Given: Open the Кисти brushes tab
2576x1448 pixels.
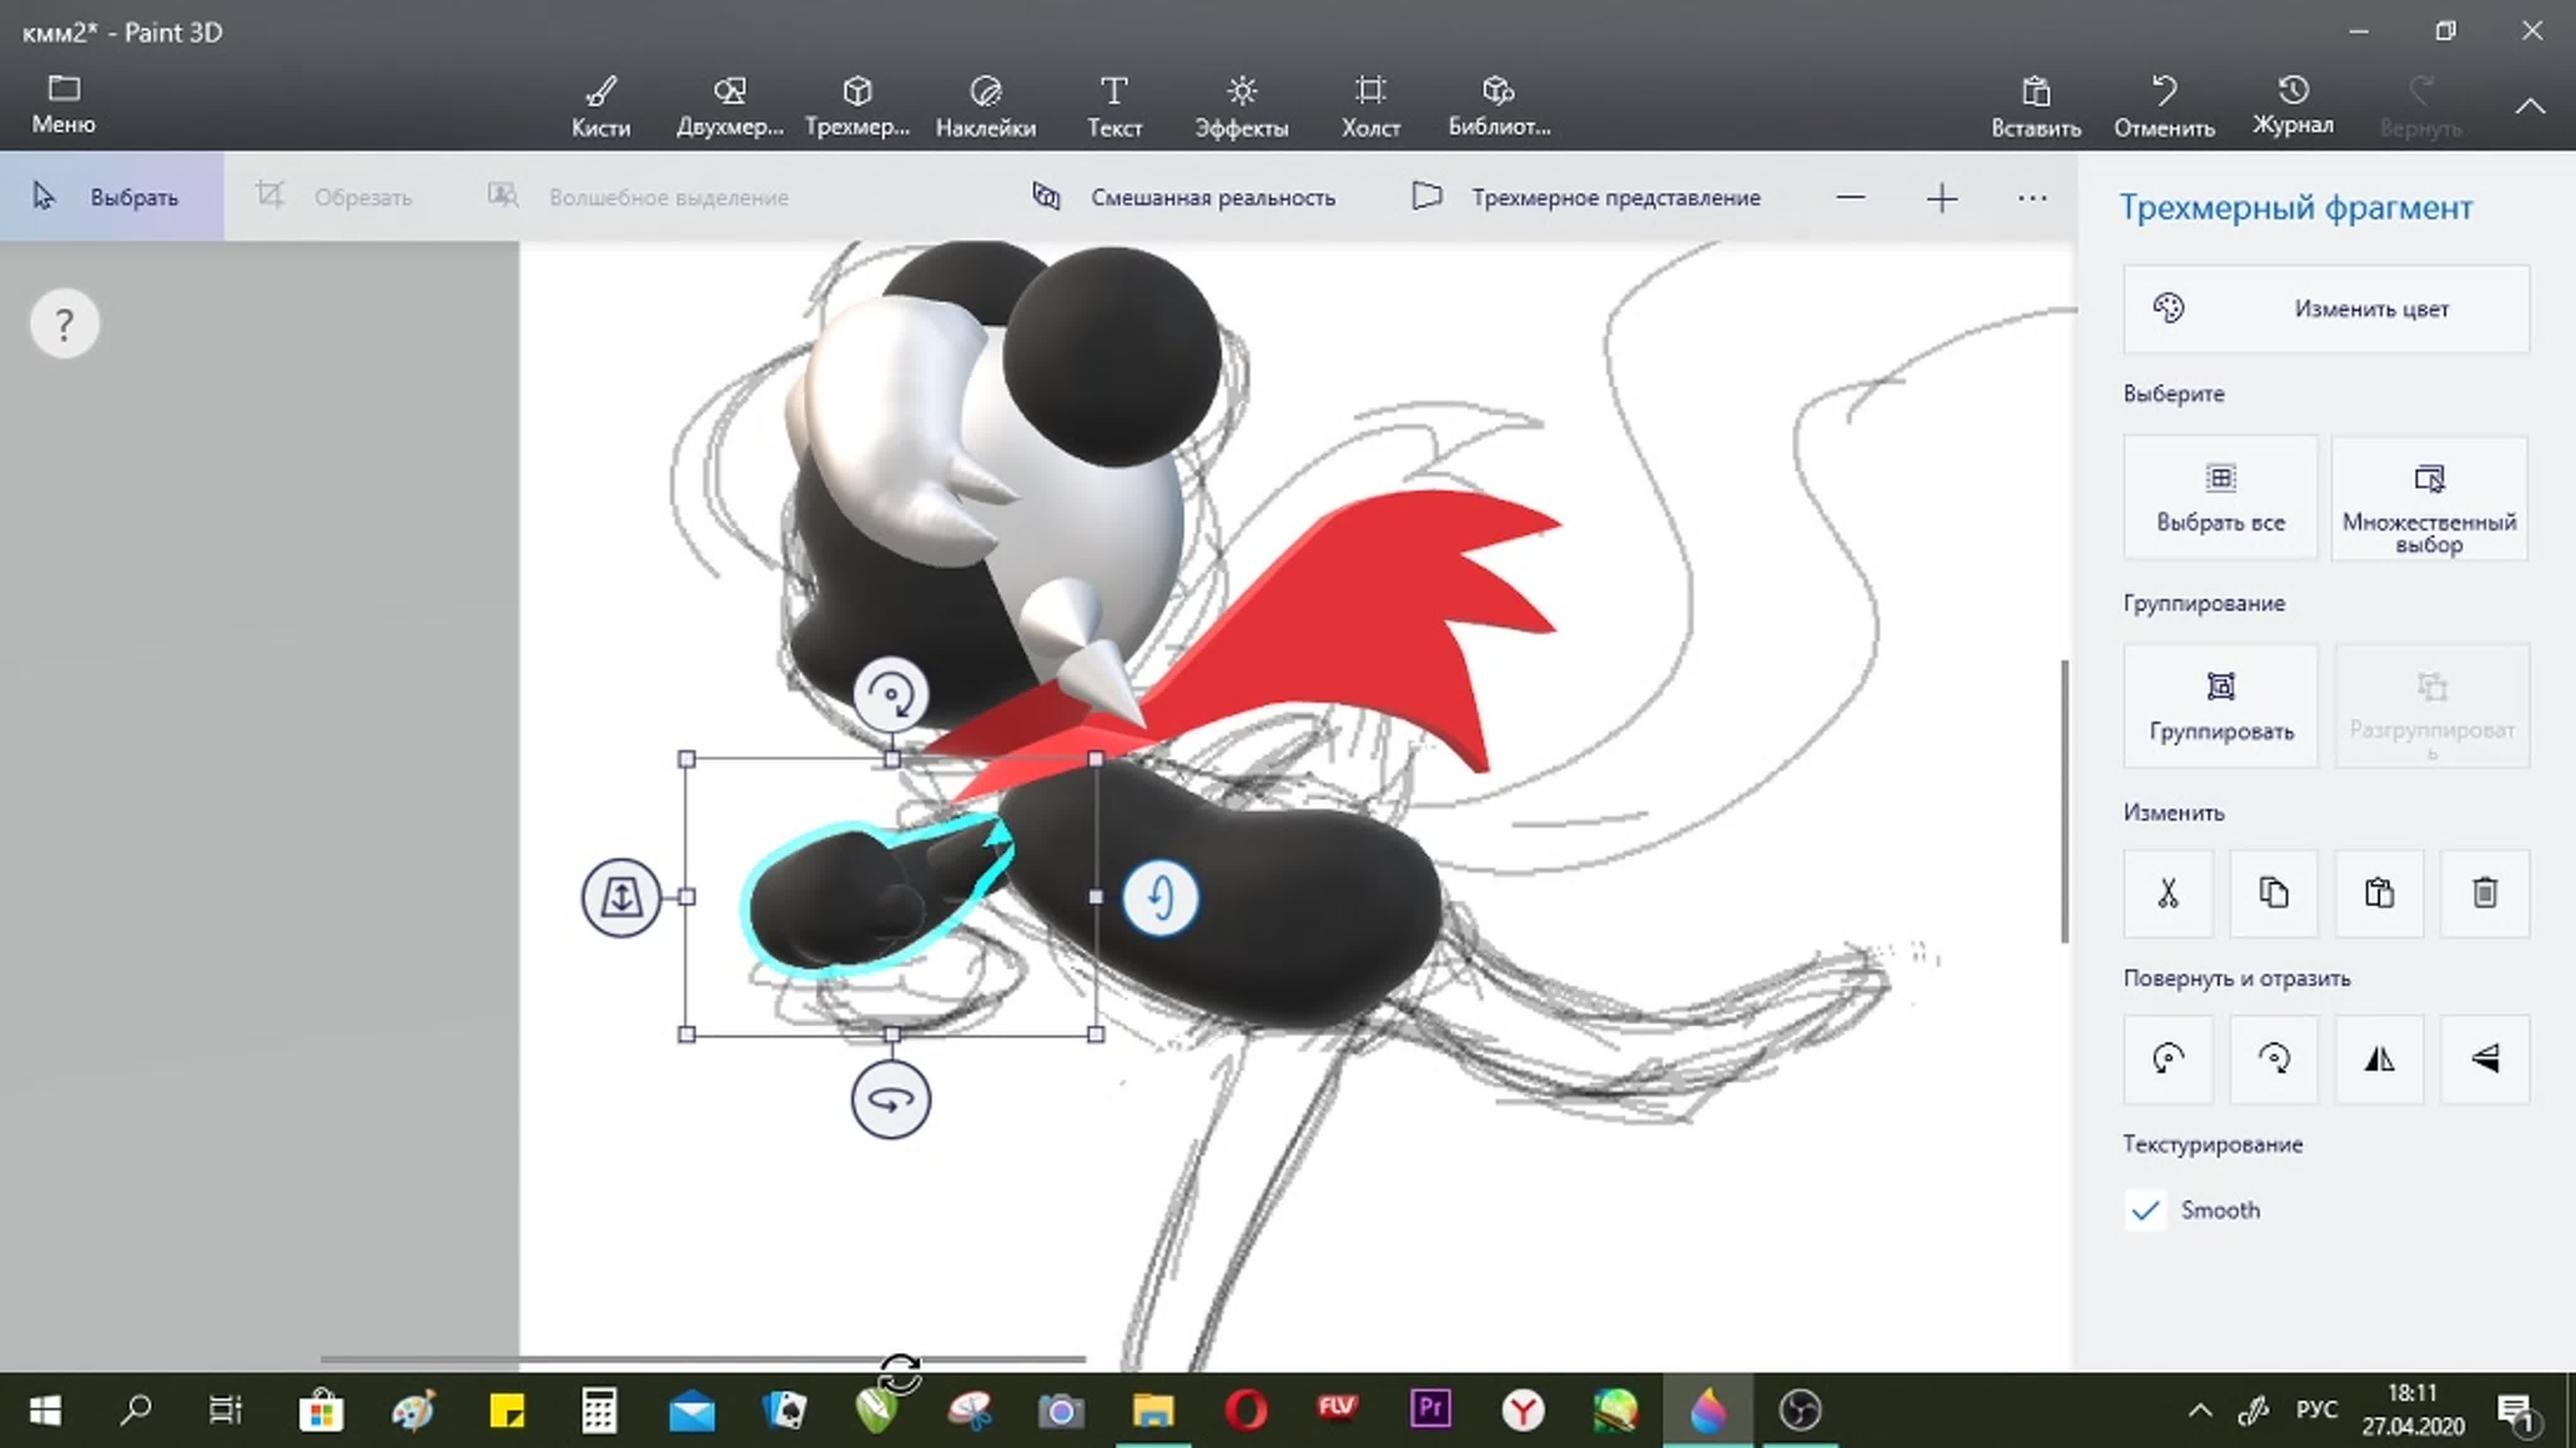Looking at the screenshot, I should [600, 106].
